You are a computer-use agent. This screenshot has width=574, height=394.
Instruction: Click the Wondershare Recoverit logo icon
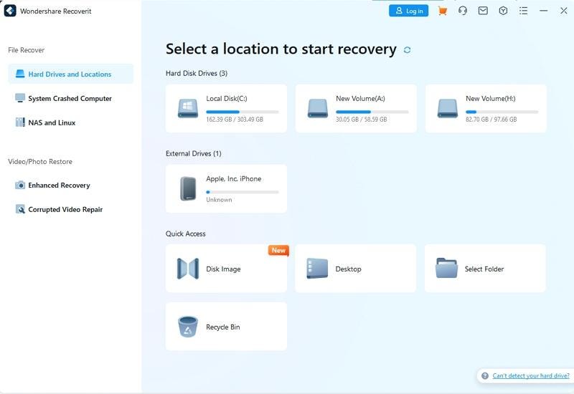tap(10, 11)
